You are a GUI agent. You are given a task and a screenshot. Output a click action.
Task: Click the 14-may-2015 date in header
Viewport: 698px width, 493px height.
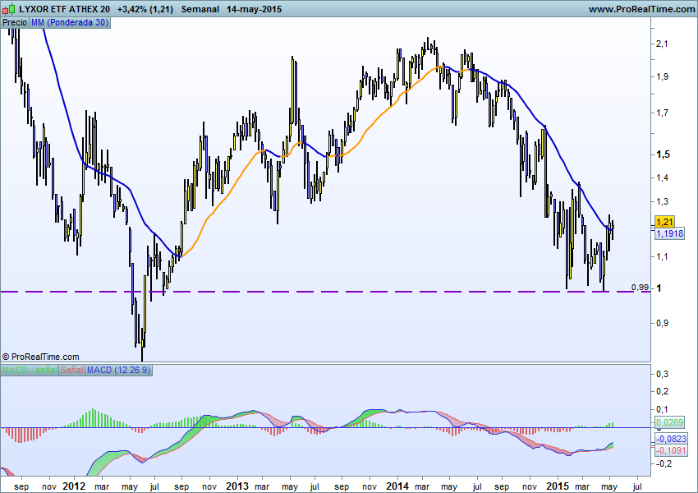(x=255, y=8)
